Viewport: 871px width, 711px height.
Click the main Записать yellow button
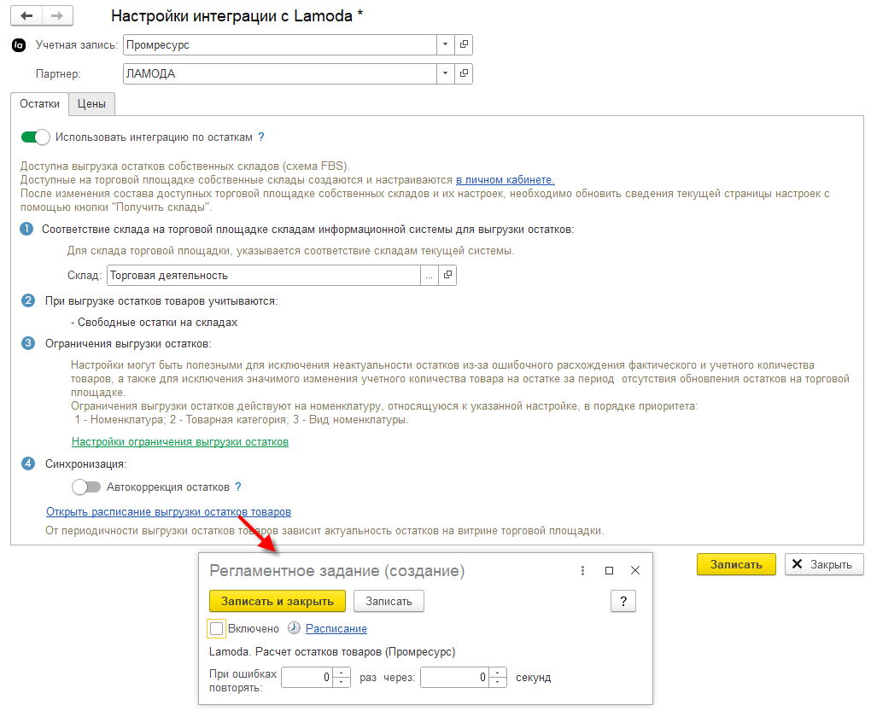(x=736, y=564)
